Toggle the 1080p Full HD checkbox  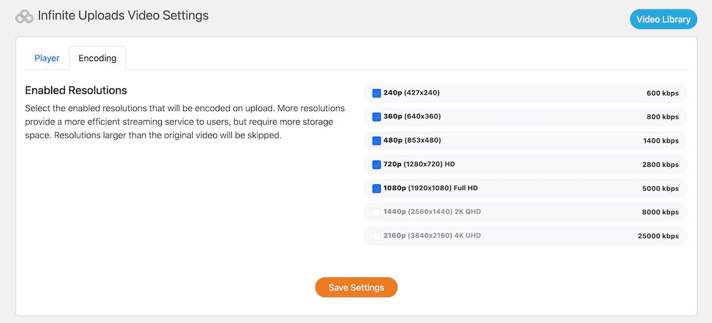[376, 188]
